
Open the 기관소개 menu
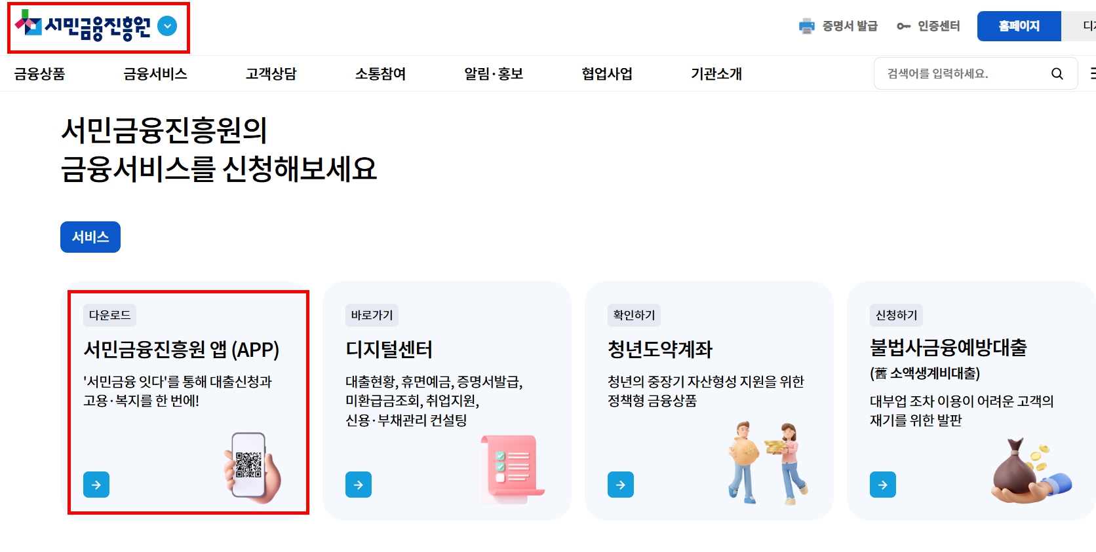pyautogui.click(x=716, y=73)
